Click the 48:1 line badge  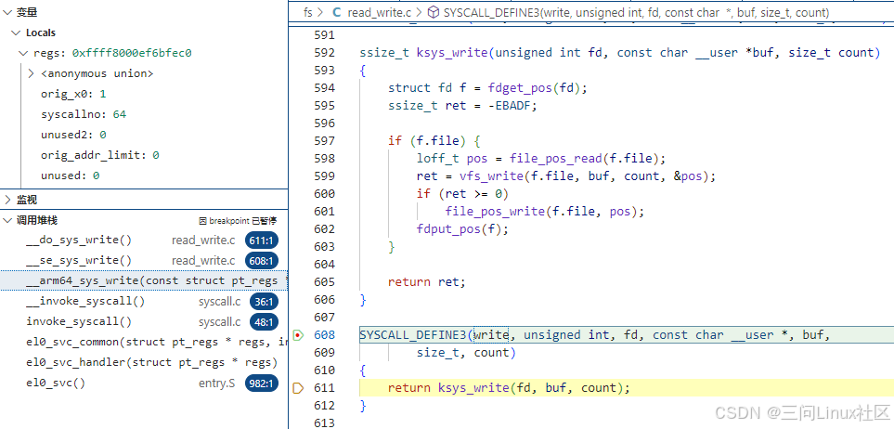pyautogui.click(x=264, y=321)
